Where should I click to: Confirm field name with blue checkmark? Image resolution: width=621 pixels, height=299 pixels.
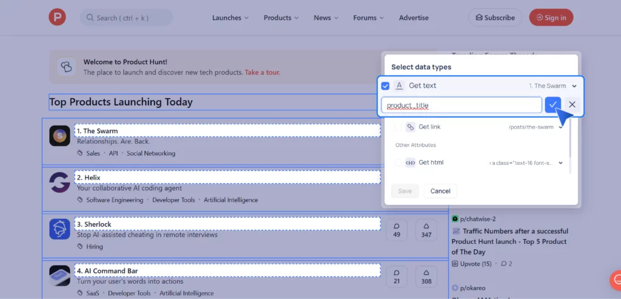point(553,104)
